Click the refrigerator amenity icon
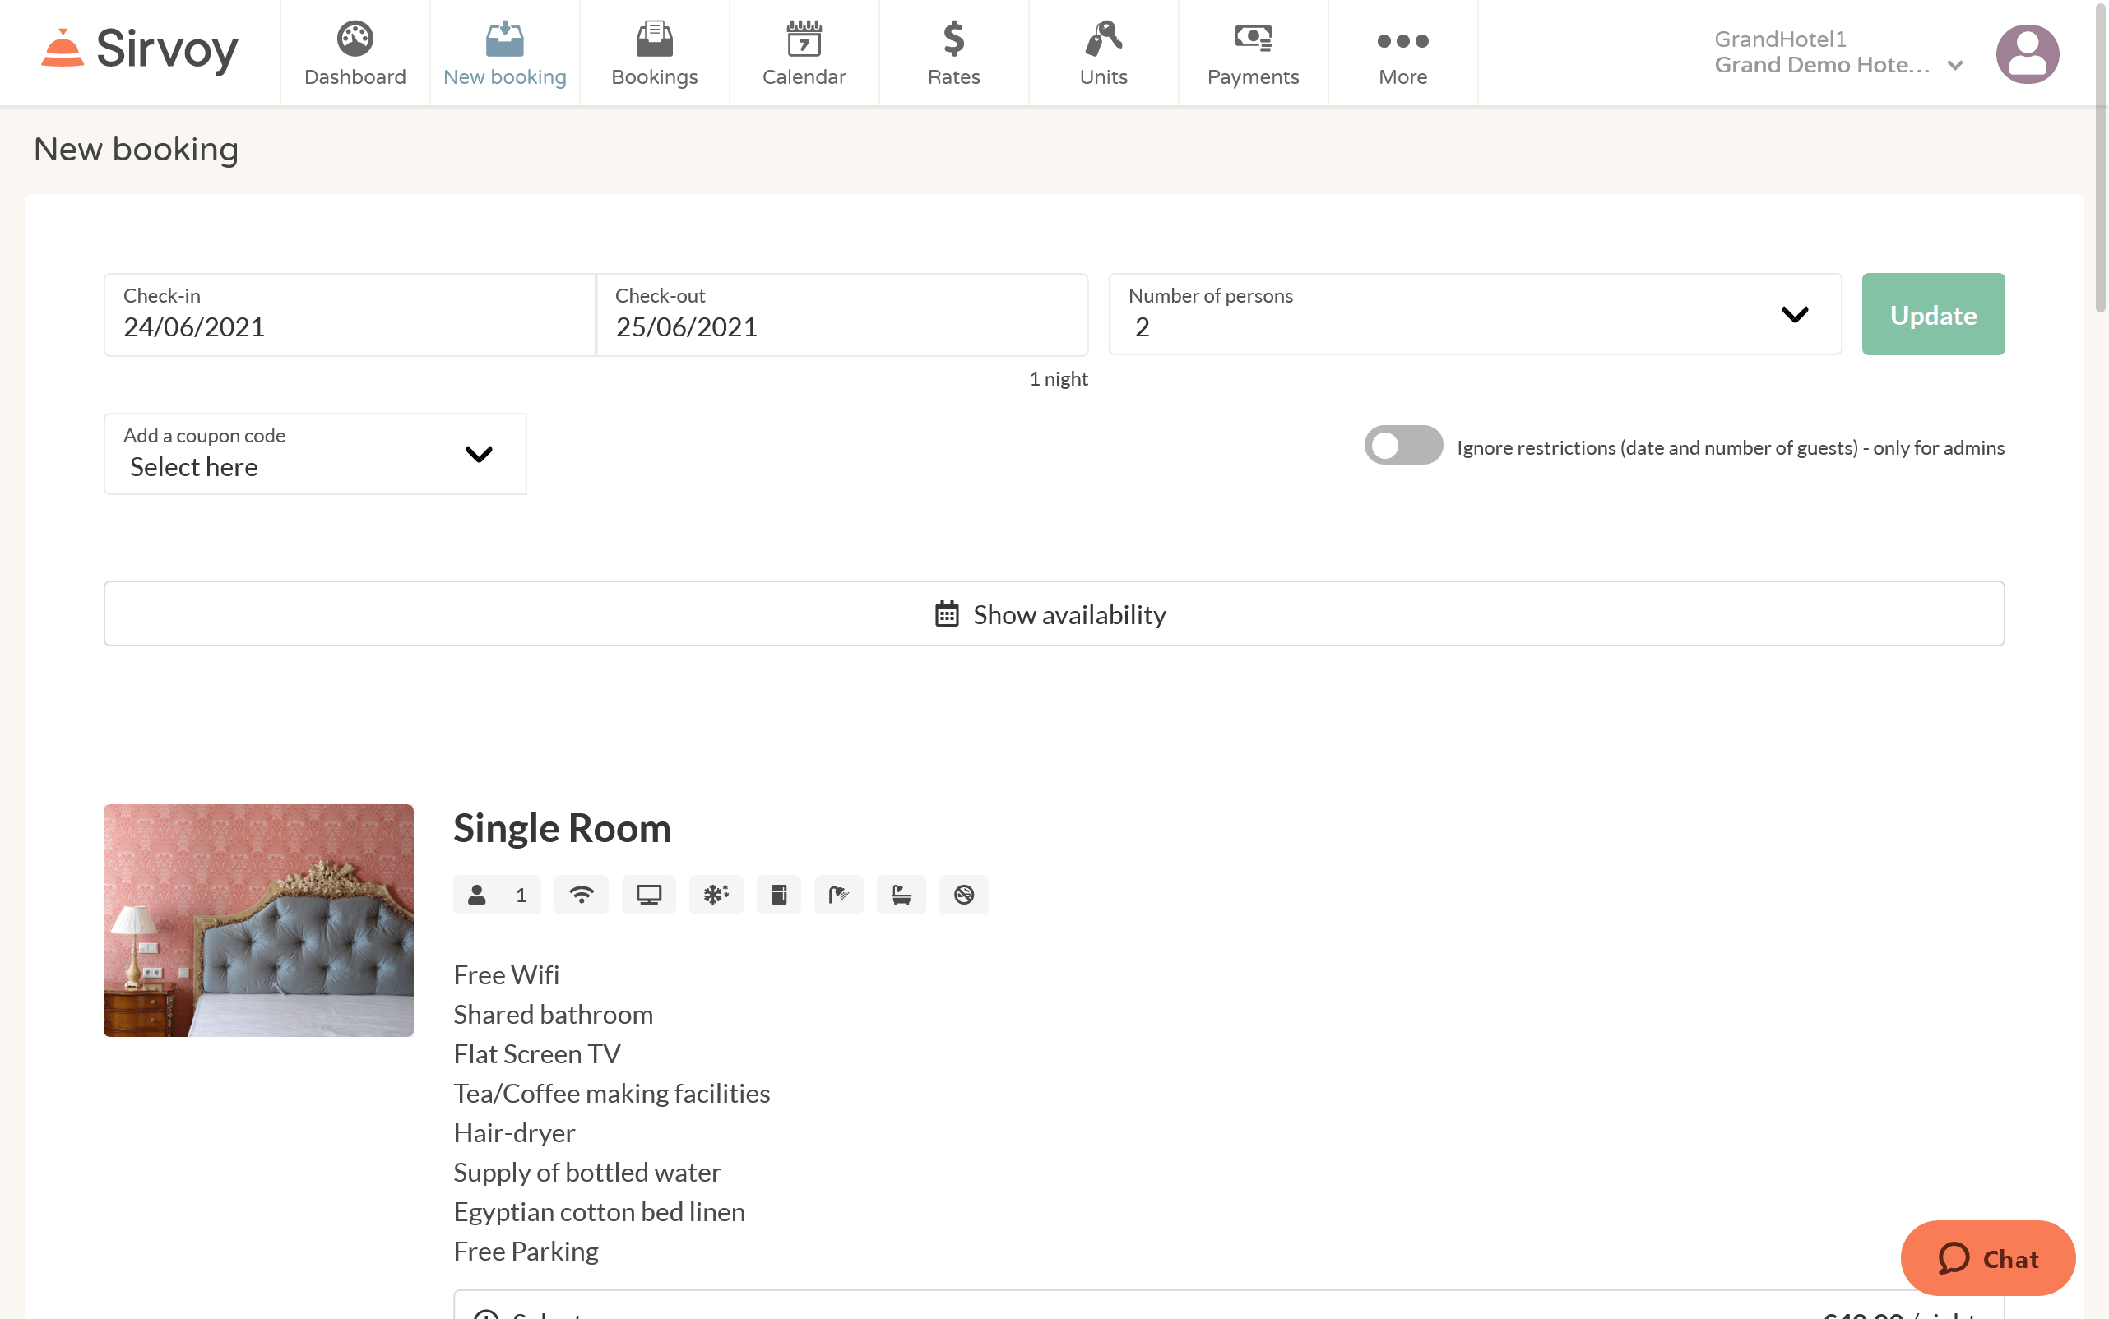This screenshot has width=2109, height=1319. (778, 894)
